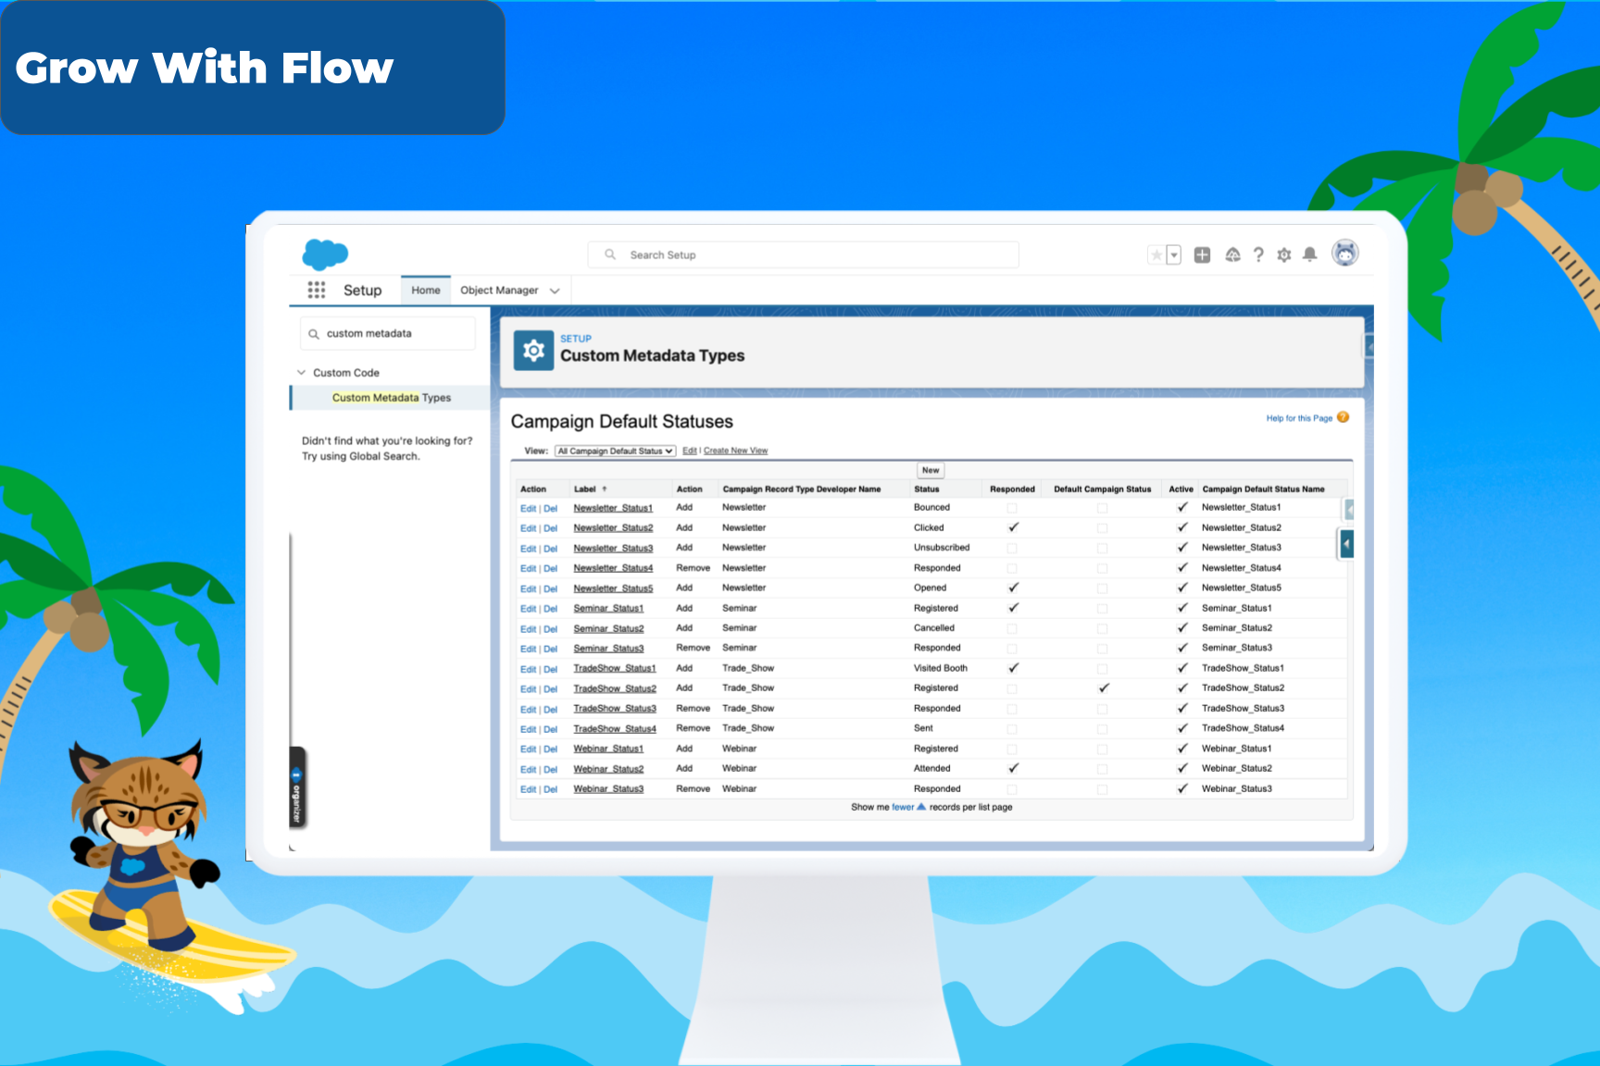The height and width of the screenshot is (1066, 1600).
Task: Click the Search Setup input field
Action: point(803,255)
